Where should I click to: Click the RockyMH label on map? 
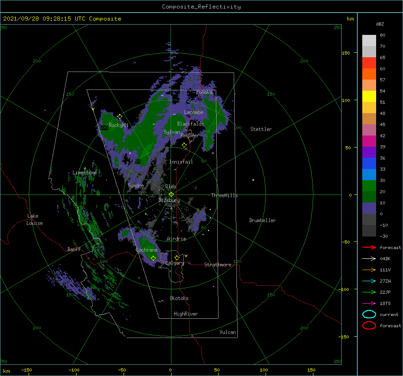(x=118, y=125)
